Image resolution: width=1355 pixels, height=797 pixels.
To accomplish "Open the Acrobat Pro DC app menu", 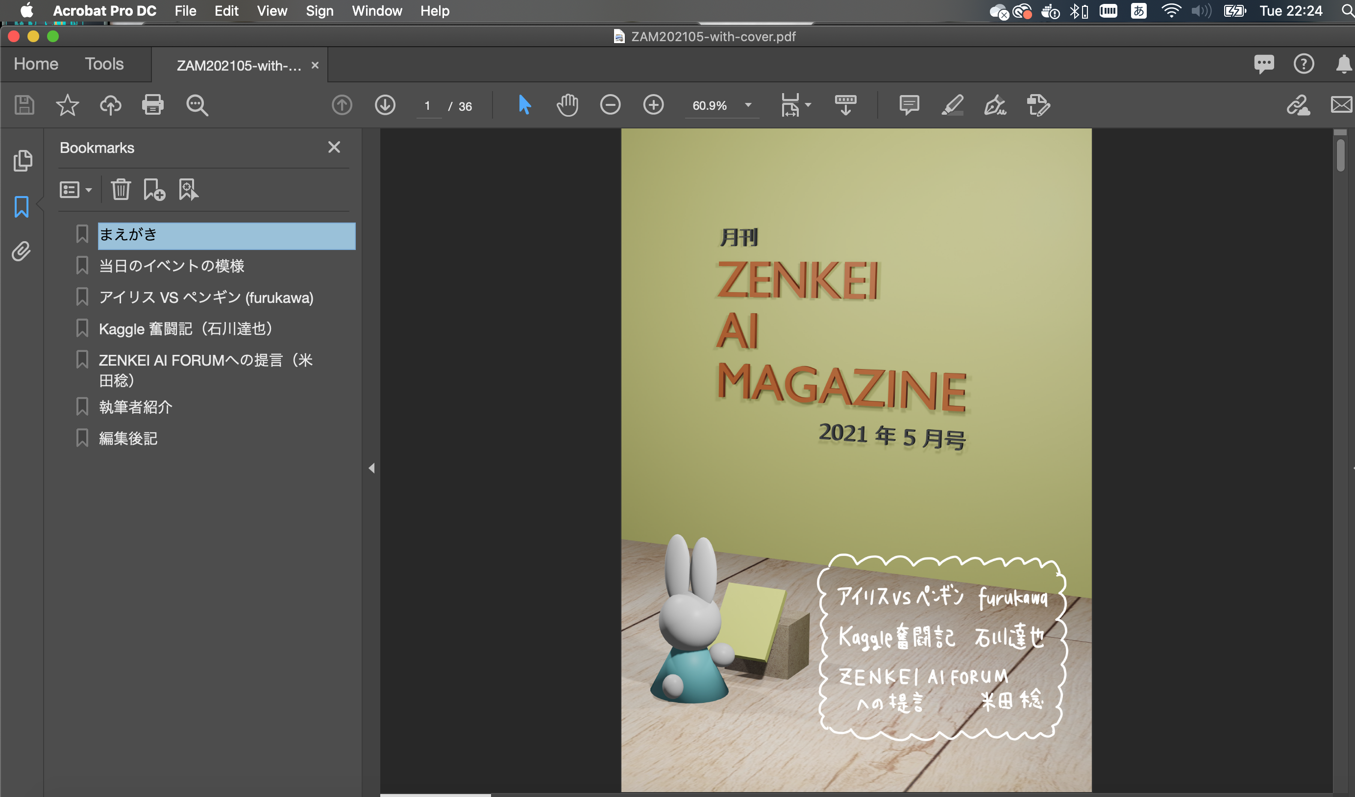I will coord(105,11).
